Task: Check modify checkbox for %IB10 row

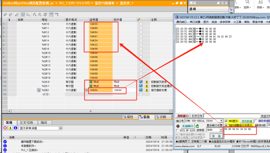Action: pyautogui.click(x=141, y=24)
